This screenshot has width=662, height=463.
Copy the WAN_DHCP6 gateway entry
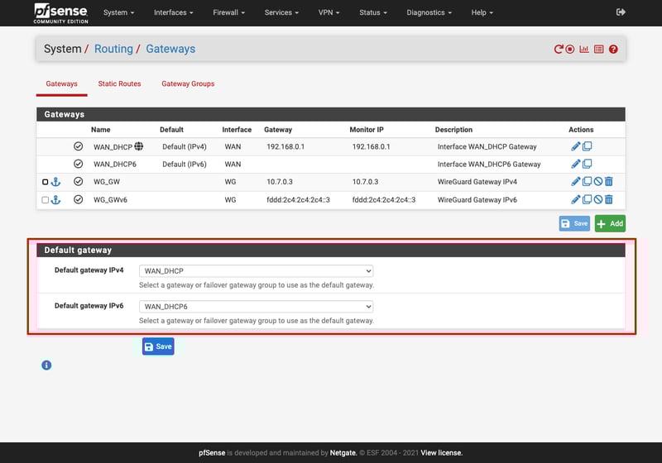[587, 164]
